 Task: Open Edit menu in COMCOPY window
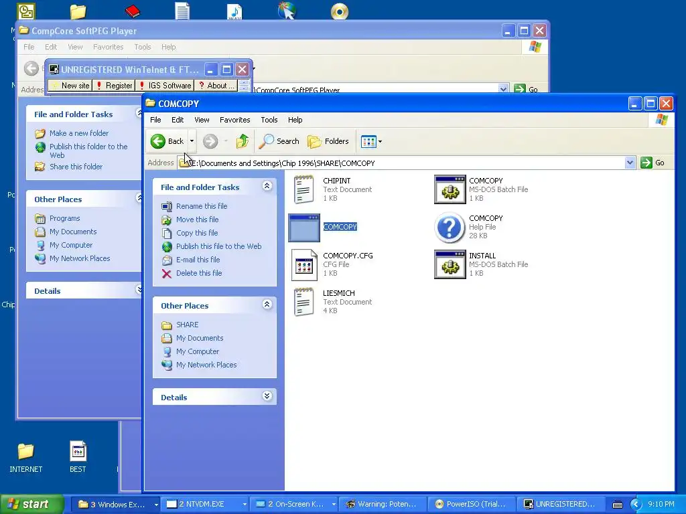[177, 120]
